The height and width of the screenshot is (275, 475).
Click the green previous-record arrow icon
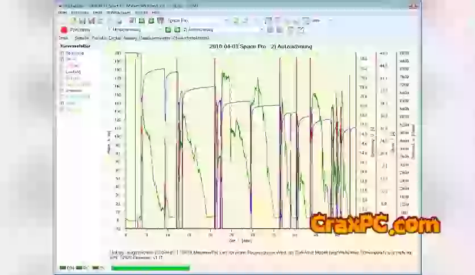(168, 30)
